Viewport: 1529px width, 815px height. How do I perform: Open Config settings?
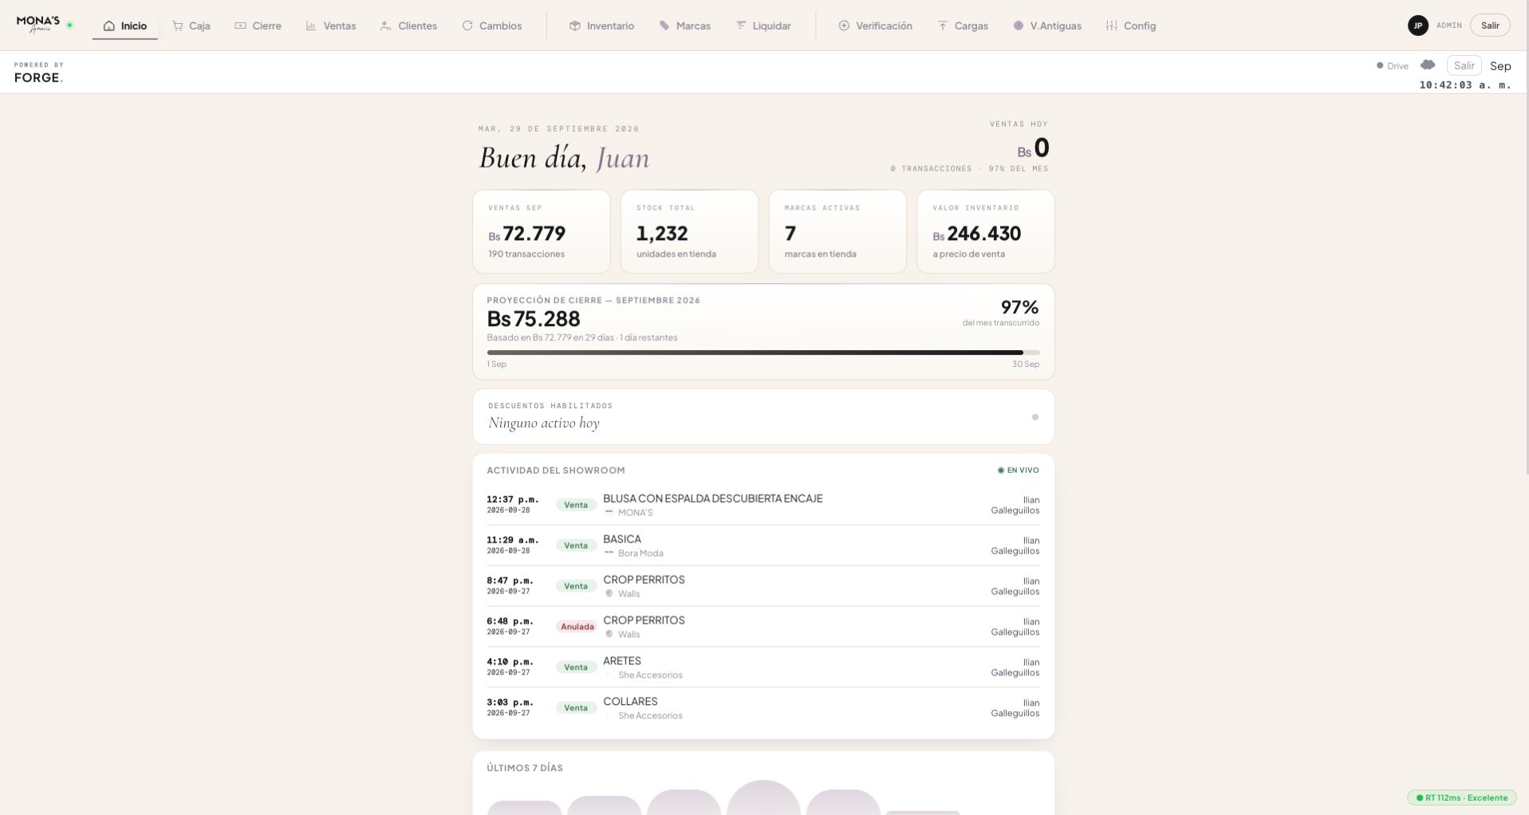1131,26
